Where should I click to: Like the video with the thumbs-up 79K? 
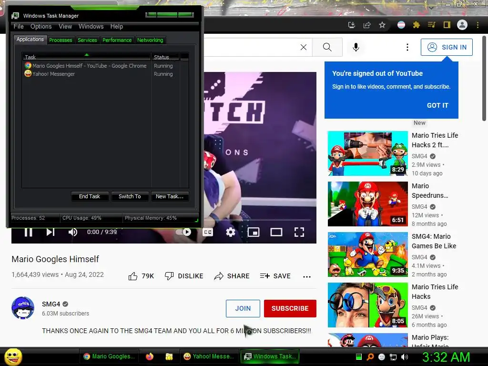[x=141, y=276]
